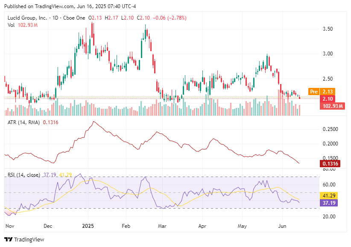Click the 0.2000 ATR axis tick
This screenshot has height=247, width=351.
point(330,144)
